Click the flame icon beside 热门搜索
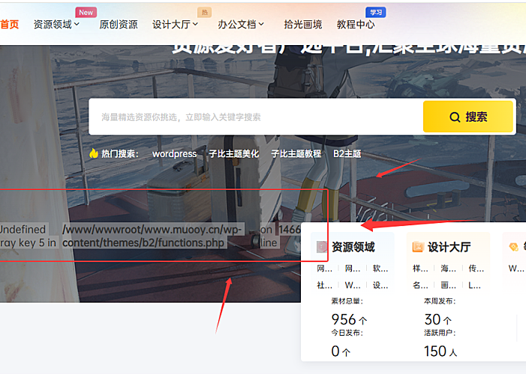The image size is (526, 374). click(94, 153)
